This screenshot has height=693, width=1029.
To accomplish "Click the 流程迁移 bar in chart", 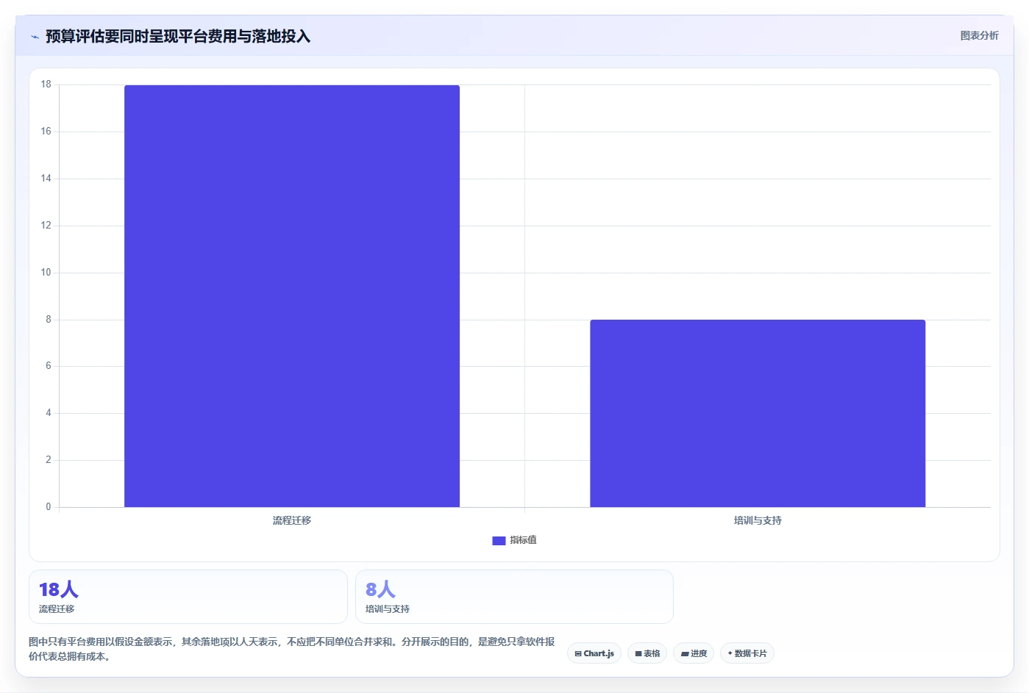I will point(292,296).
